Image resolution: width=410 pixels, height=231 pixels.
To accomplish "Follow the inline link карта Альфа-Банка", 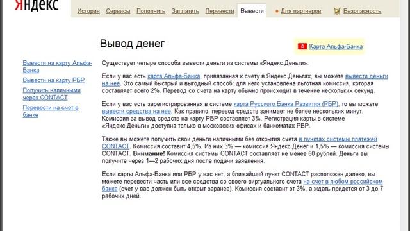I will point(174,76).
